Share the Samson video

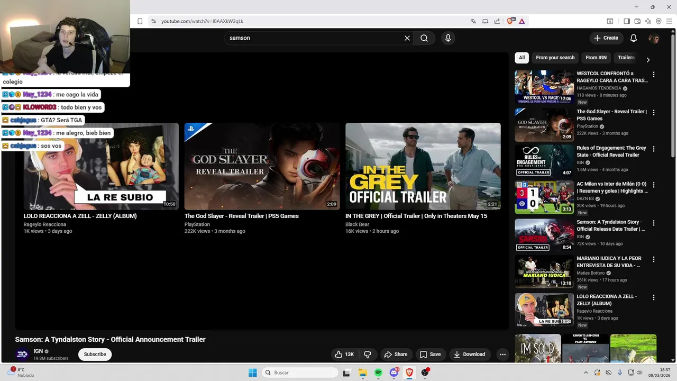coord(396,355)
